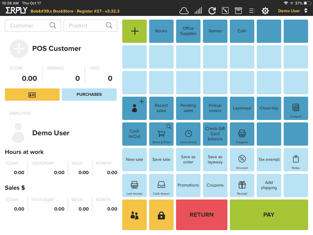Open the Last receipt printer icon
The height and width of the screenshot is (235, 313).
[134, 185]
